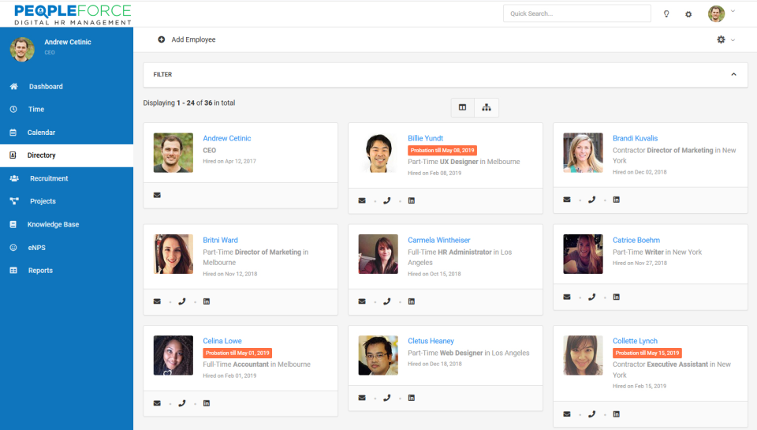Switch to card grid view
The image size is (757, 430).
[463, 107]
